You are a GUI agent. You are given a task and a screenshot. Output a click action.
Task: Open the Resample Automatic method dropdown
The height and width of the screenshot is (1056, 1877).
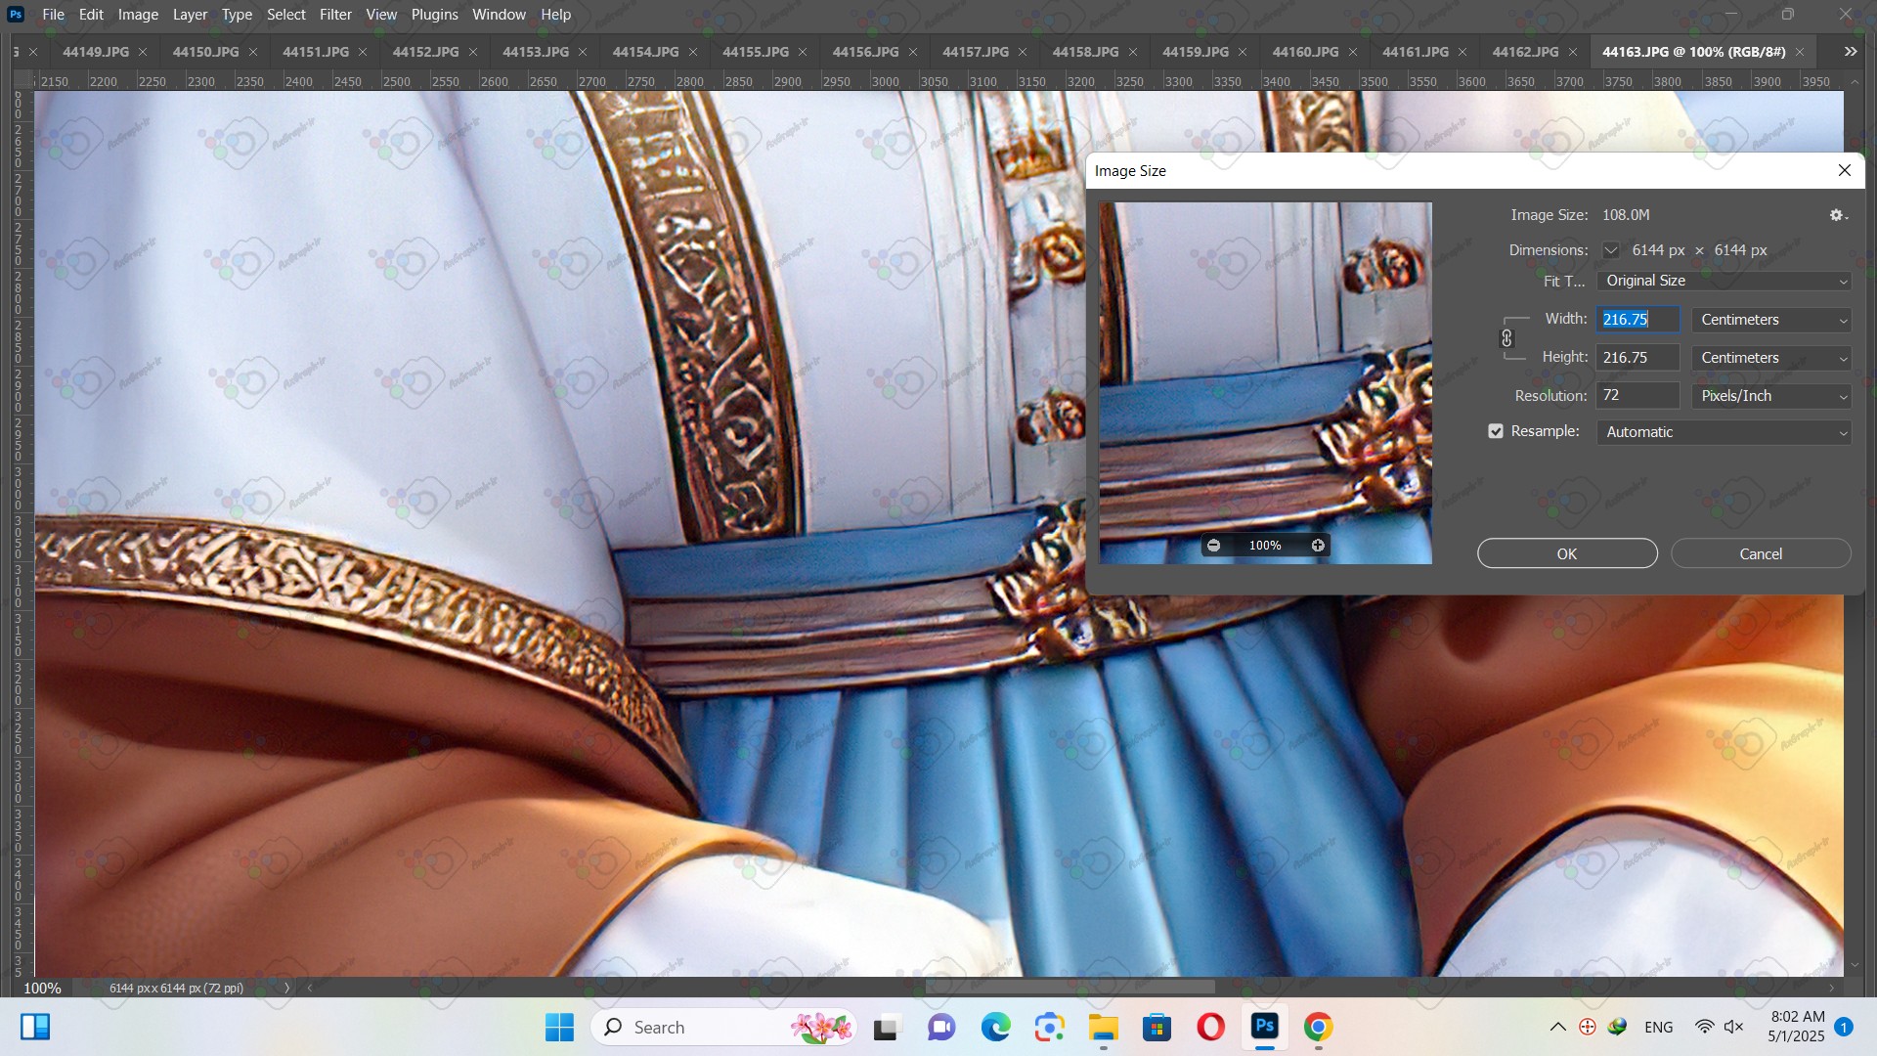(1724, 432)
